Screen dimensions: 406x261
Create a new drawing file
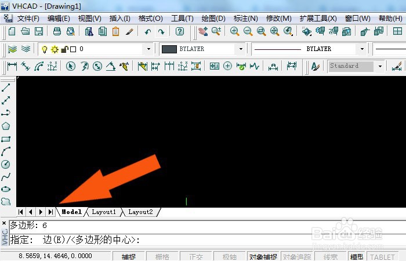[x=12, y=31]
